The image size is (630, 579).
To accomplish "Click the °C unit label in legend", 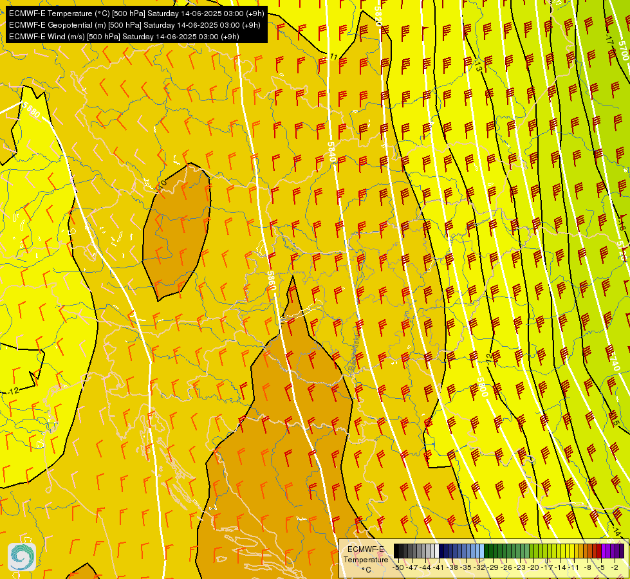I will [366, 570].
